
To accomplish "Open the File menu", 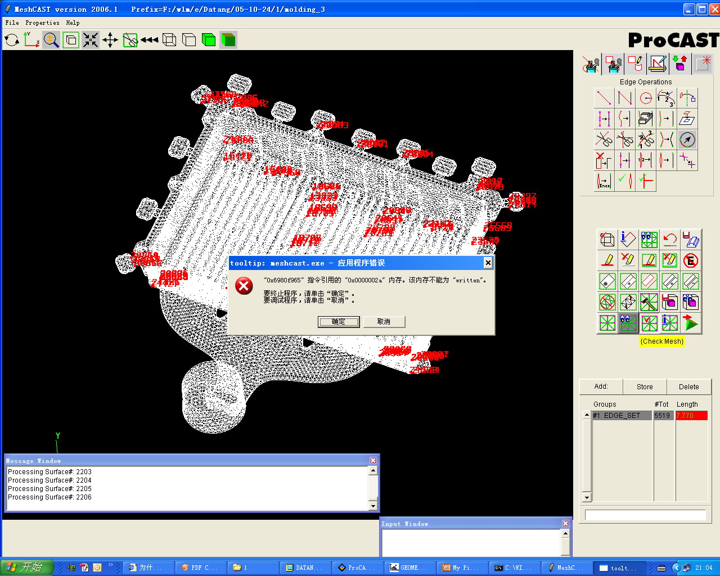I will [x=12, y=23].
